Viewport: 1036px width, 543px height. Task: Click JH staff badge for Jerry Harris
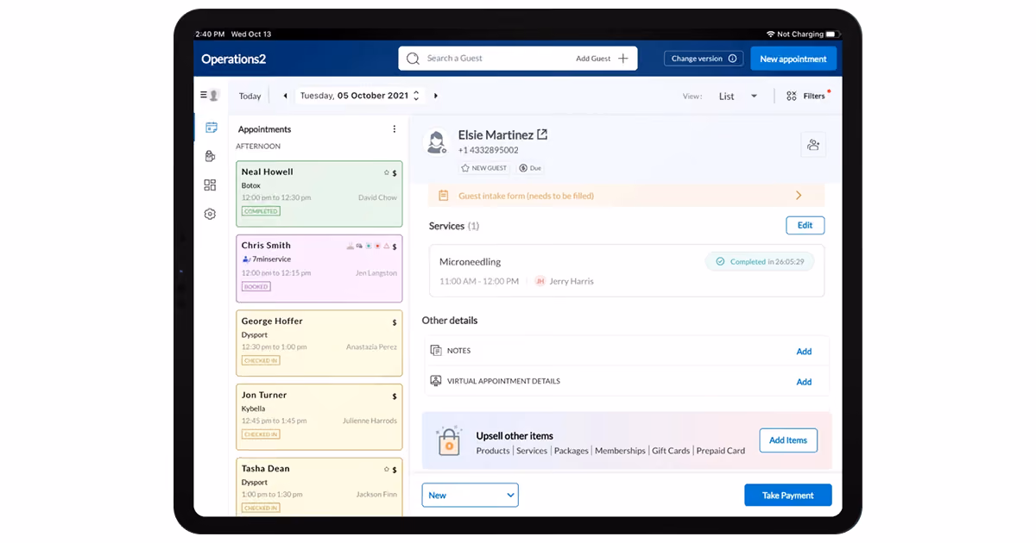[540, 281]
